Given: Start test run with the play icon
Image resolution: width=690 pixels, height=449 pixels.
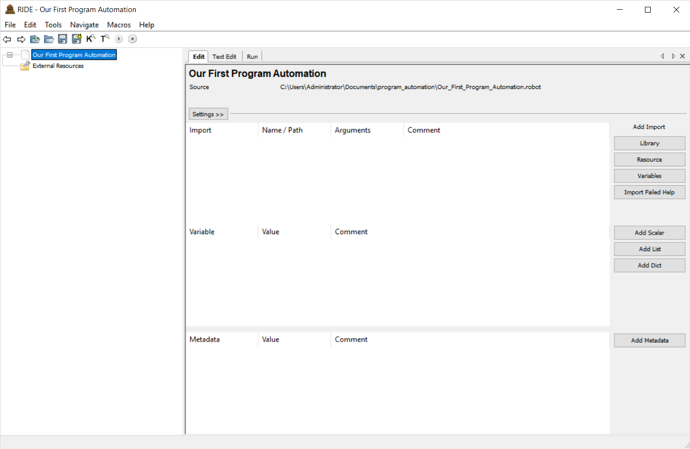Looking at the screenshot, I should (x=118, y=39).
